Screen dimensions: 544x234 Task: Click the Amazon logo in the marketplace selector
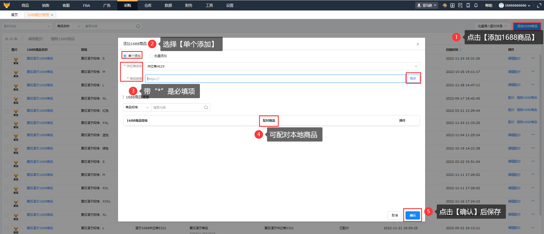[419, 5]
